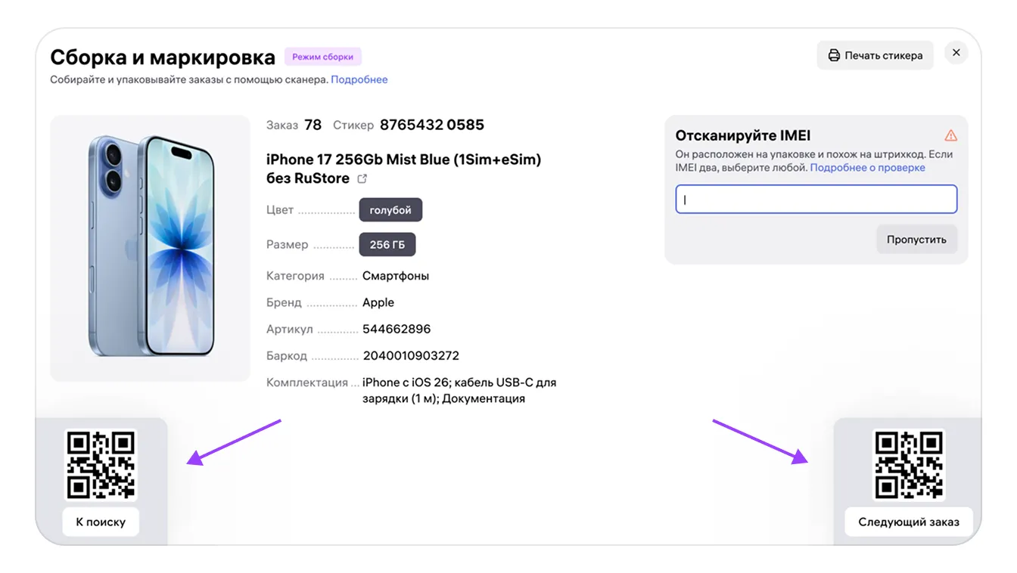The image size is (1017, 573).
Task: Click the Комплектация description text
Action: (x=459, y=390)
